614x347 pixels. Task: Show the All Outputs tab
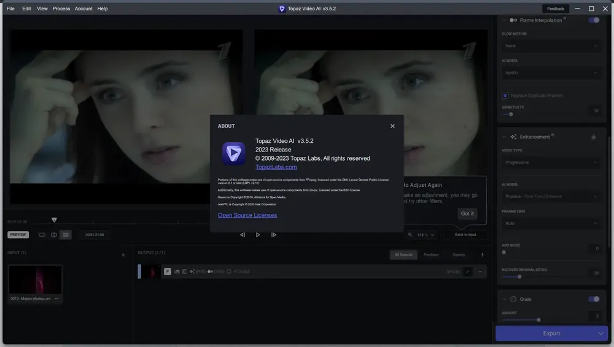403,254
